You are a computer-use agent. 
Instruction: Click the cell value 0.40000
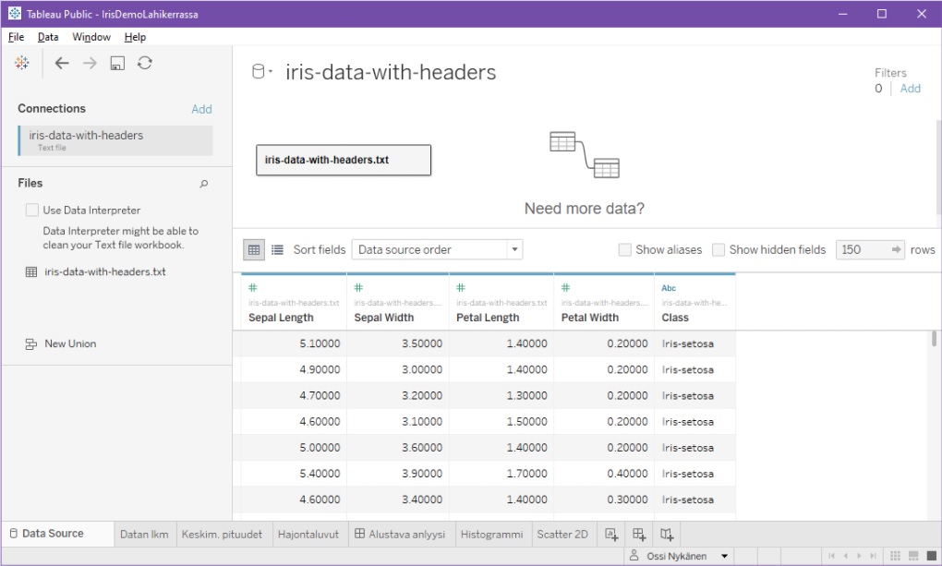click(x=627, y=474)
